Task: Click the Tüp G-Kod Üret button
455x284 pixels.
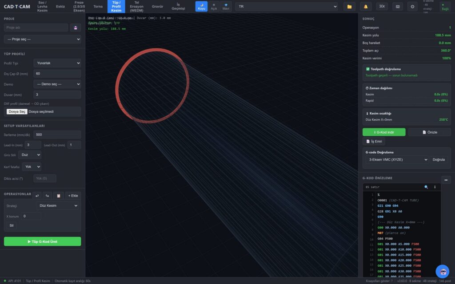Action: 42,241
